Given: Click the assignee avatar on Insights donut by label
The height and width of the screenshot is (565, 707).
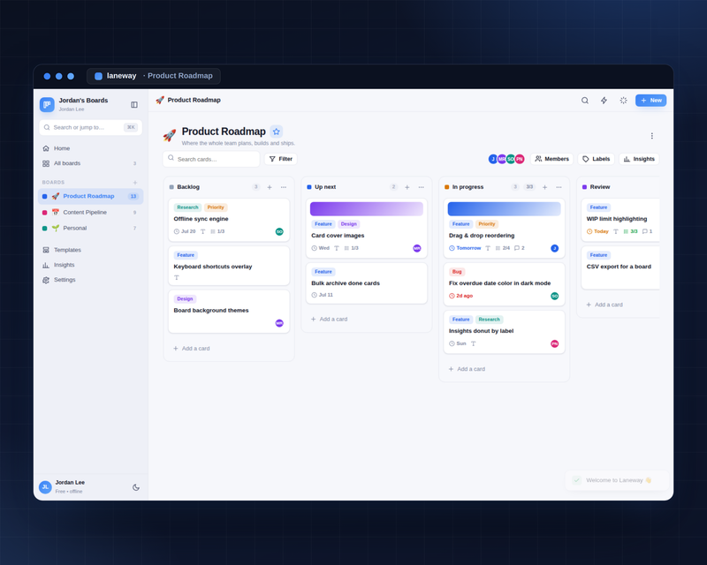Looking at the screenshot, I should pos(555,343).
